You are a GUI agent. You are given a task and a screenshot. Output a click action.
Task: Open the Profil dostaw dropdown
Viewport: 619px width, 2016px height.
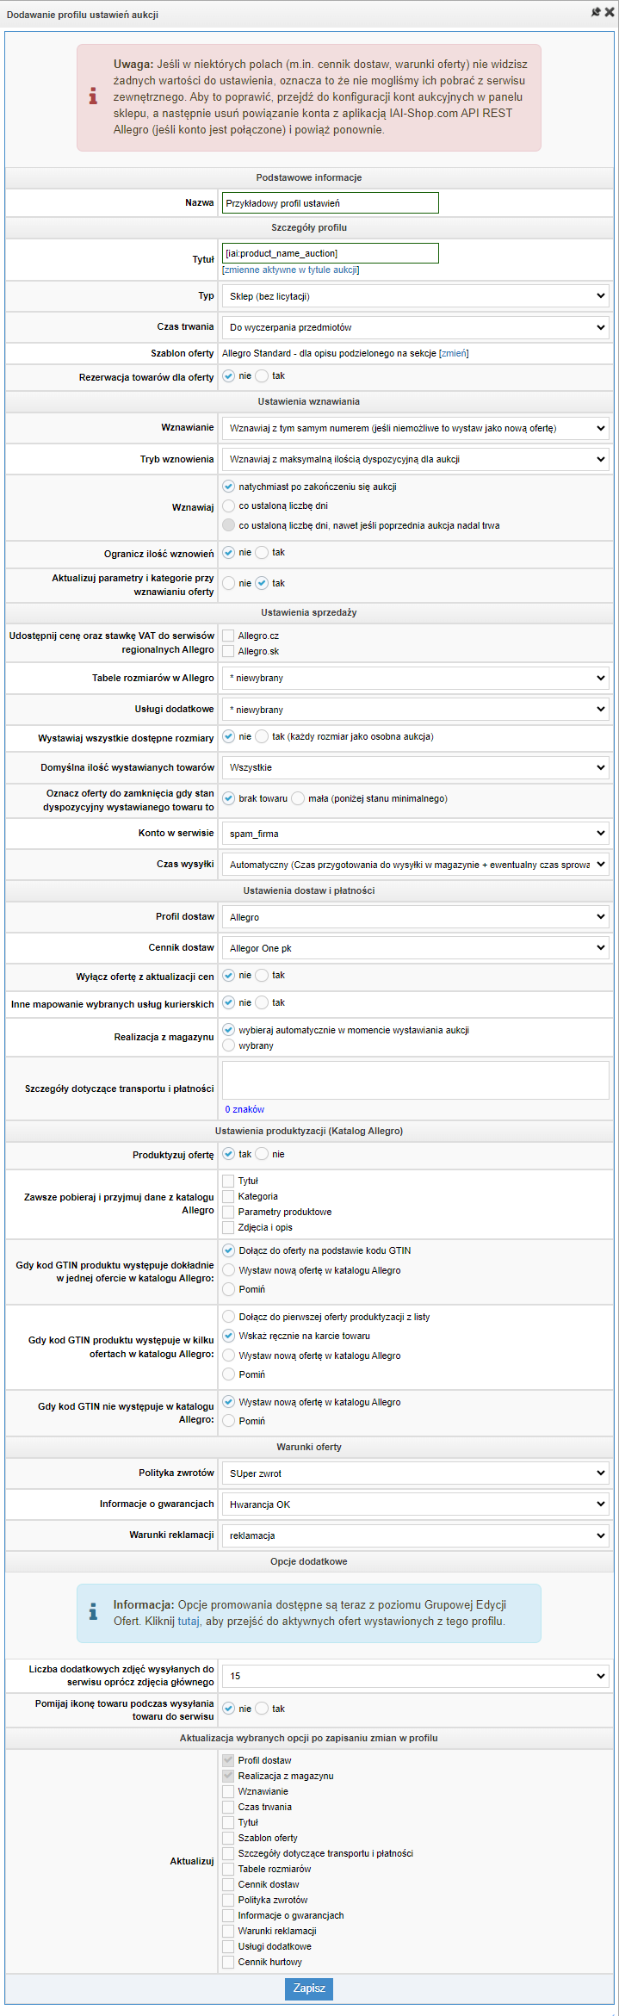pyautogui.click(x=416, y=917)
